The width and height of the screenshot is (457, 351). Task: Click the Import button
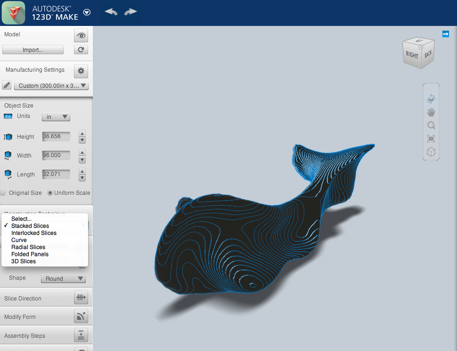(33, 50)
